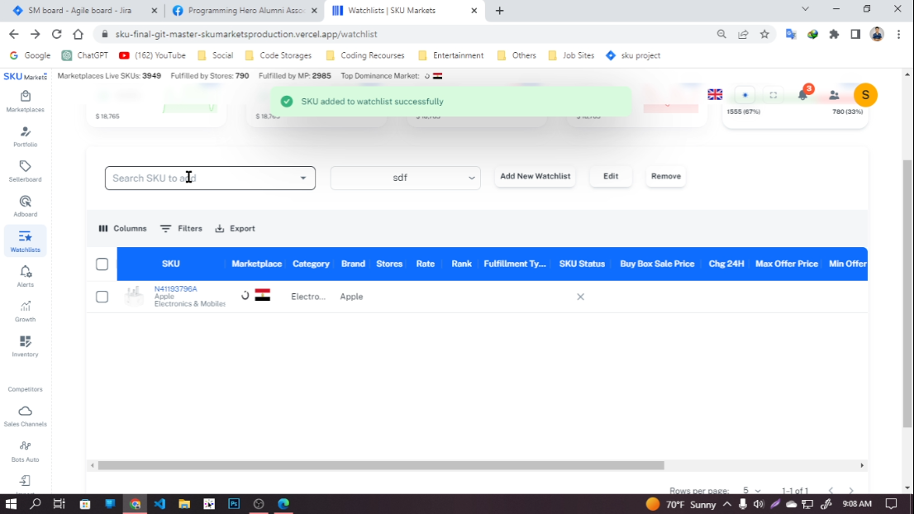Check the N41193796A row checkbox
This screenshot has width=914, height=514.
click(x=102, y=297)
